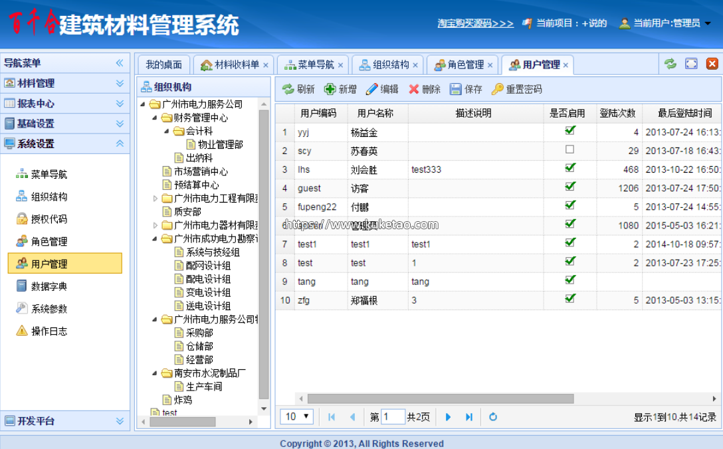Click the 编辑 pencil edit icon
723x449 pixels.
click(371, 89)
